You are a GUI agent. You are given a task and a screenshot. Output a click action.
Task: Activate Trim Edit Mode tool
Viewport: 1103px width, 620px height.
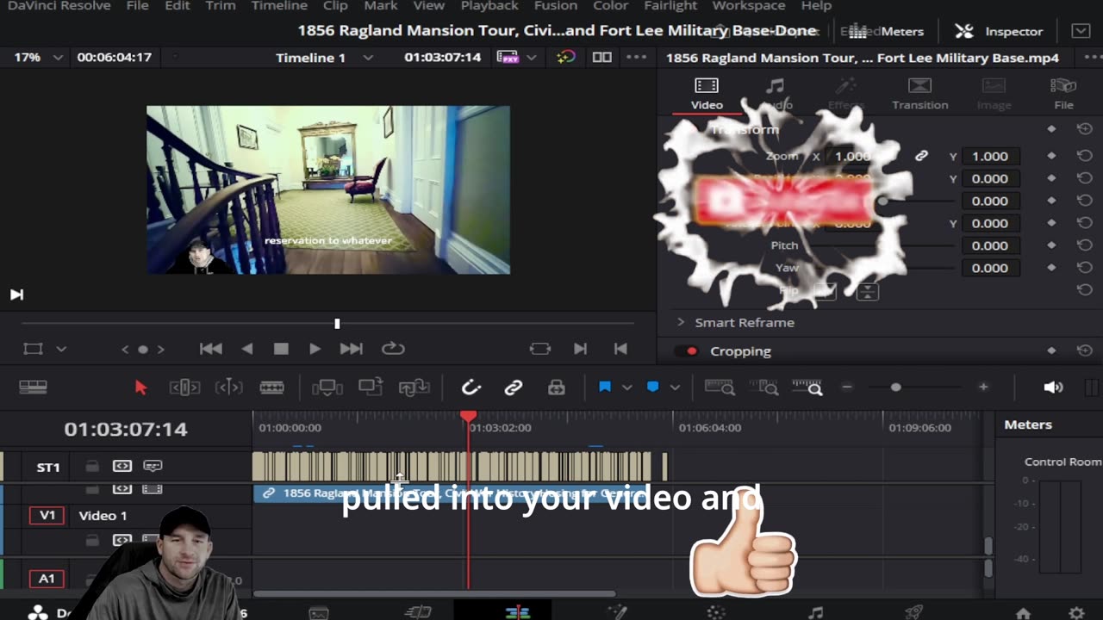(184, 387)
